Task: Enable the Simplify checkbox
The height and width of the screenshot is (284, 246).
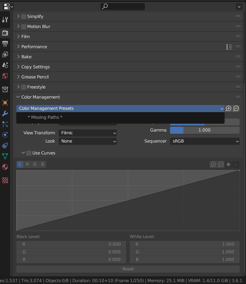Action: [x=24, y=16]
